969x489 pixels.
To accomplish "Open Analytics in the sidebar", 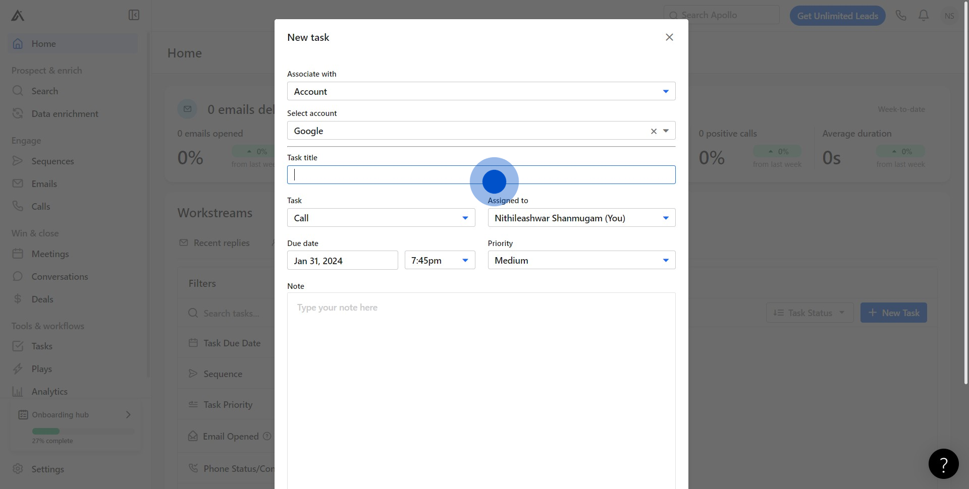I will (49, 392).
